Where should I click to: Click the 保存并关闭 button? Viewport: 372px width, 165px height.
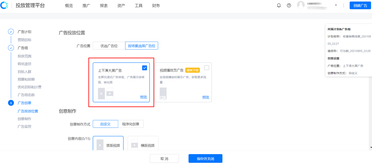point(205,159)
